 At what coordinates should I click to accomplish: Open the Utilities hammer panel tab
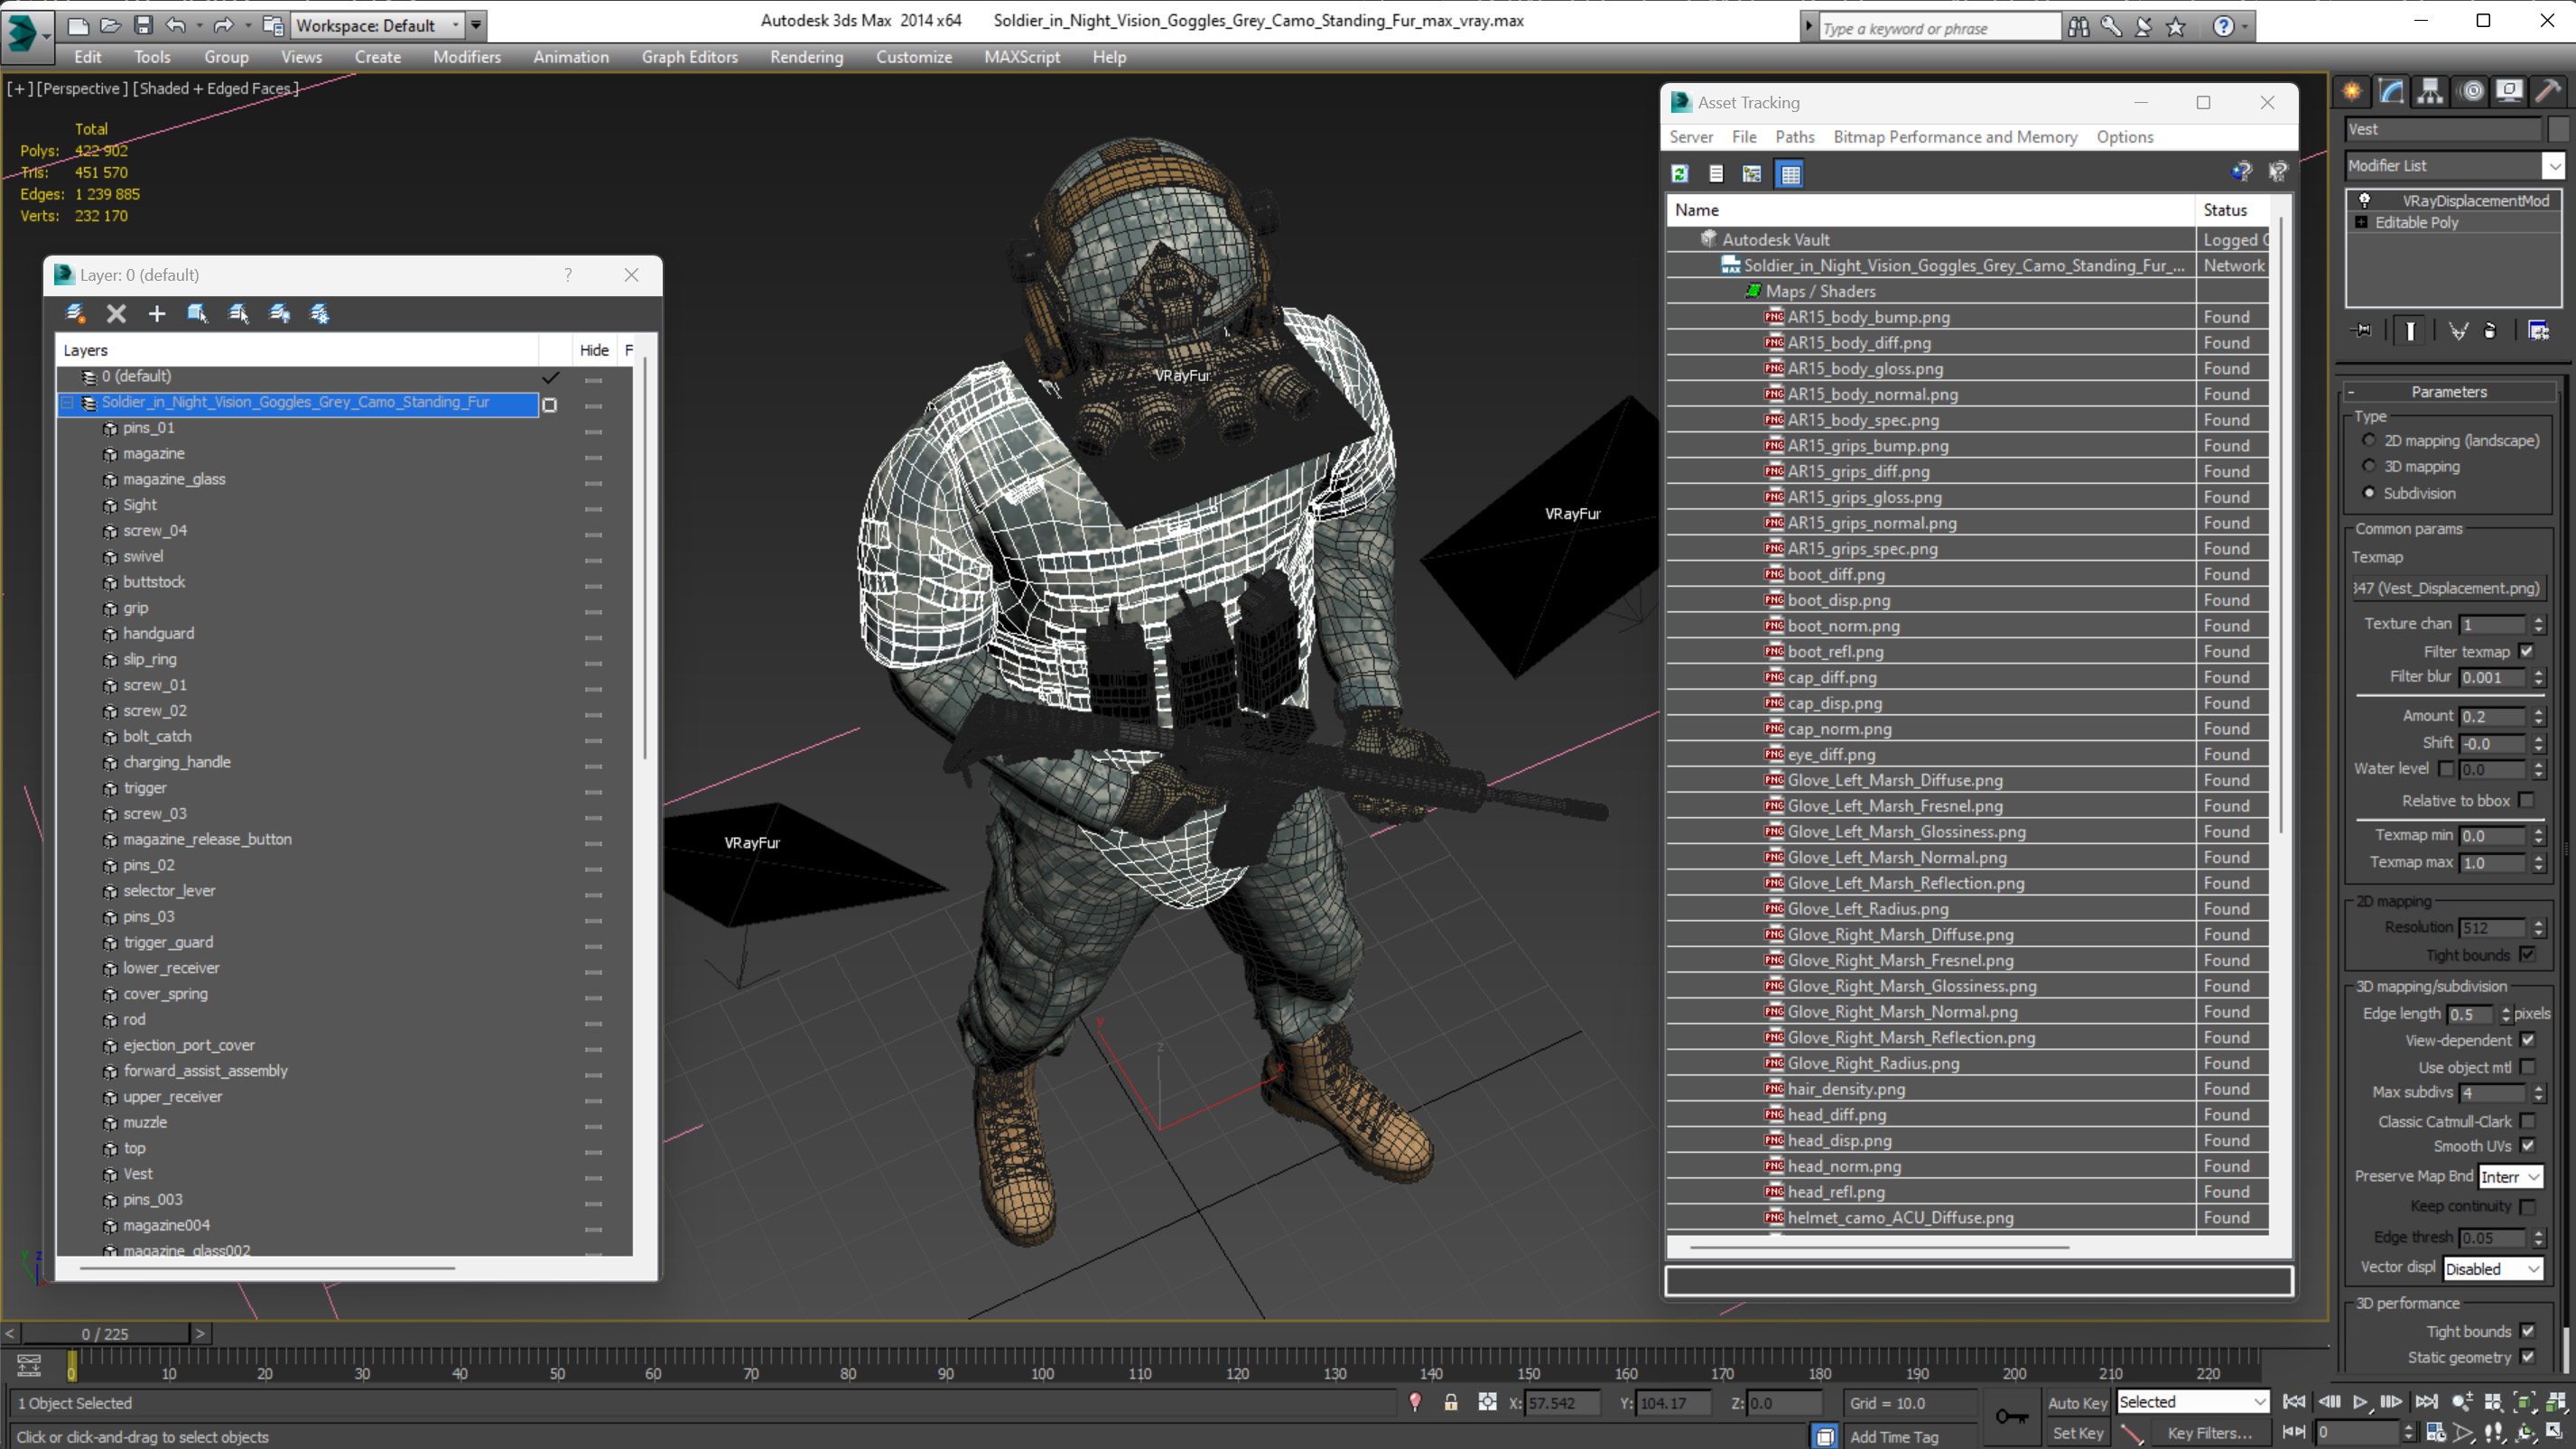2548,91
